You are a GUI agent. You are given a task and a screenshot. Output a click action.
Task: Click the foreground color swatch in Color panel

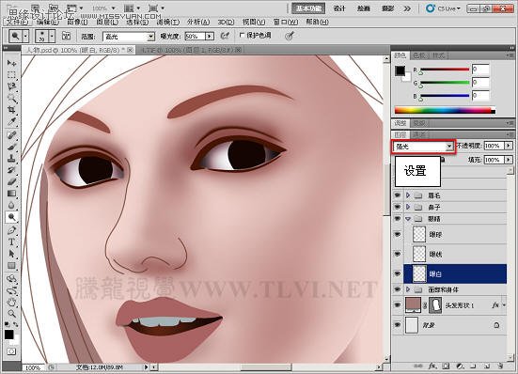[400, 70]
